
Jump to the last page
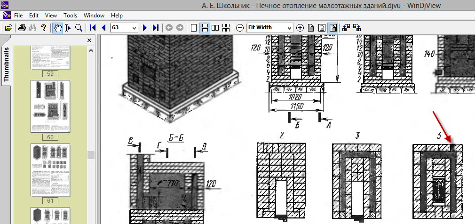click(156, 28)
